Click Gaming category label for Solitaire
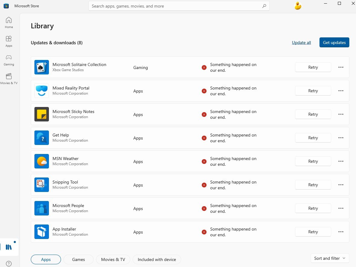 pos(140,68)
